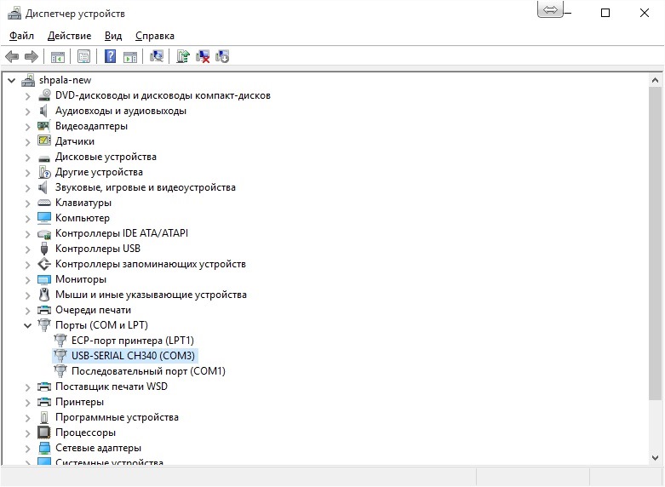Open the Файл menu
Image resolution: width=665 pixels, height=487 pixels.
tap(21, 36)
